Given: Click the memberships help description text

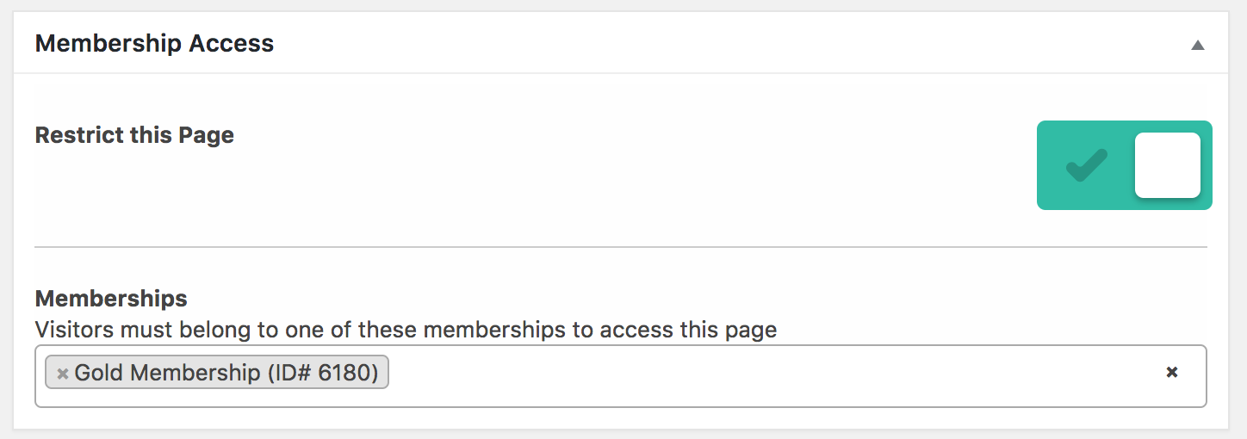Looking at the screenshot, I should (x=406, y=330).
